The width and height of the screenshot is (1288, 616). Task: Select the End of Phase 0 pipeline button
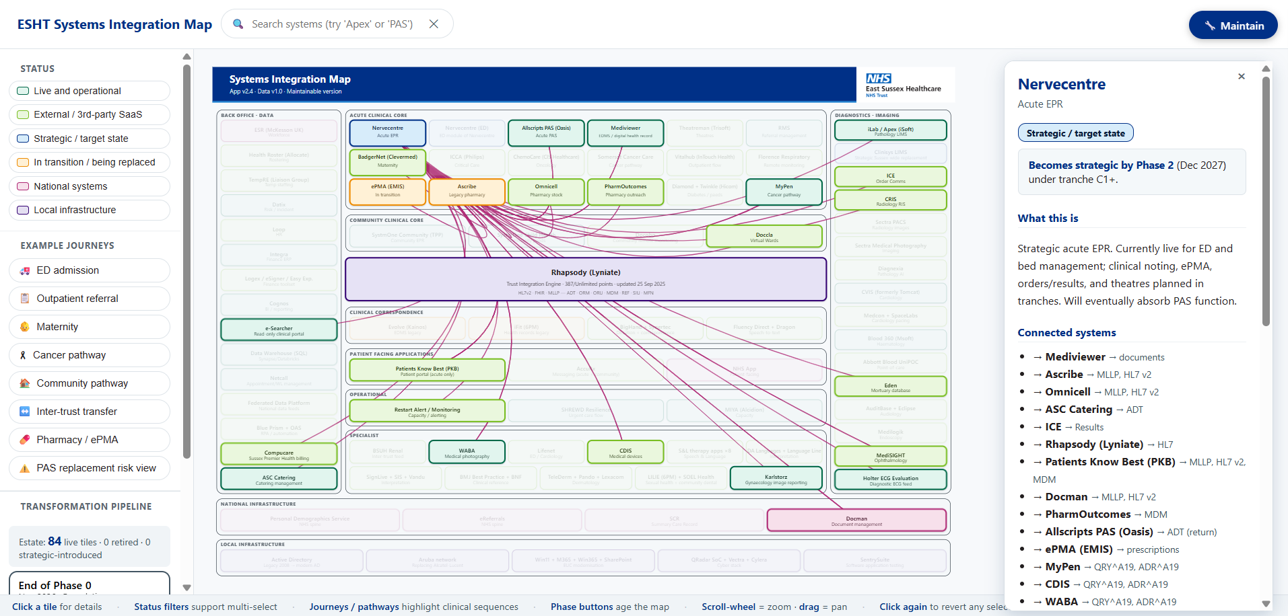pos(90,585)
